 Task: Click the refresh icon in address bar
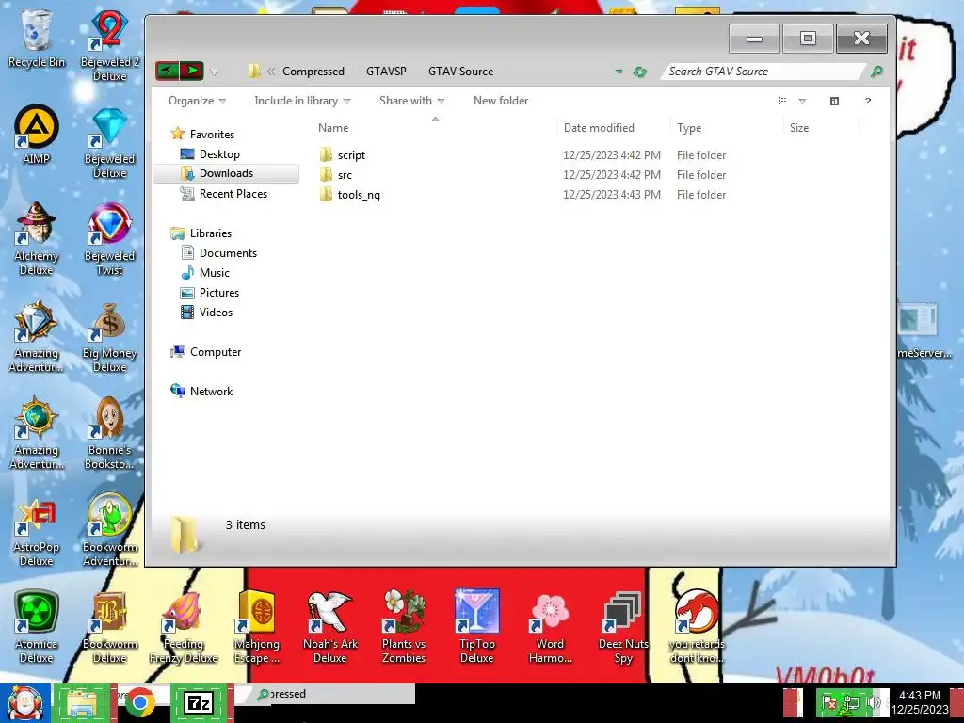[640, 72]
